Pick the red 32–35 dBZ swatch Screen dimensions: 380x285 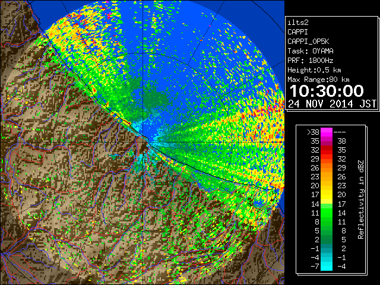tap(327, 150)
